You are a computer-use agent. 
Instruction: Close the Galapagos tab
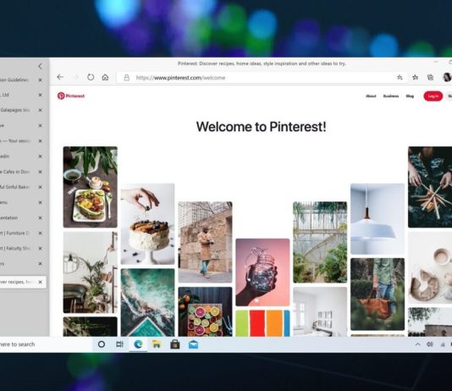coord(40,110)
